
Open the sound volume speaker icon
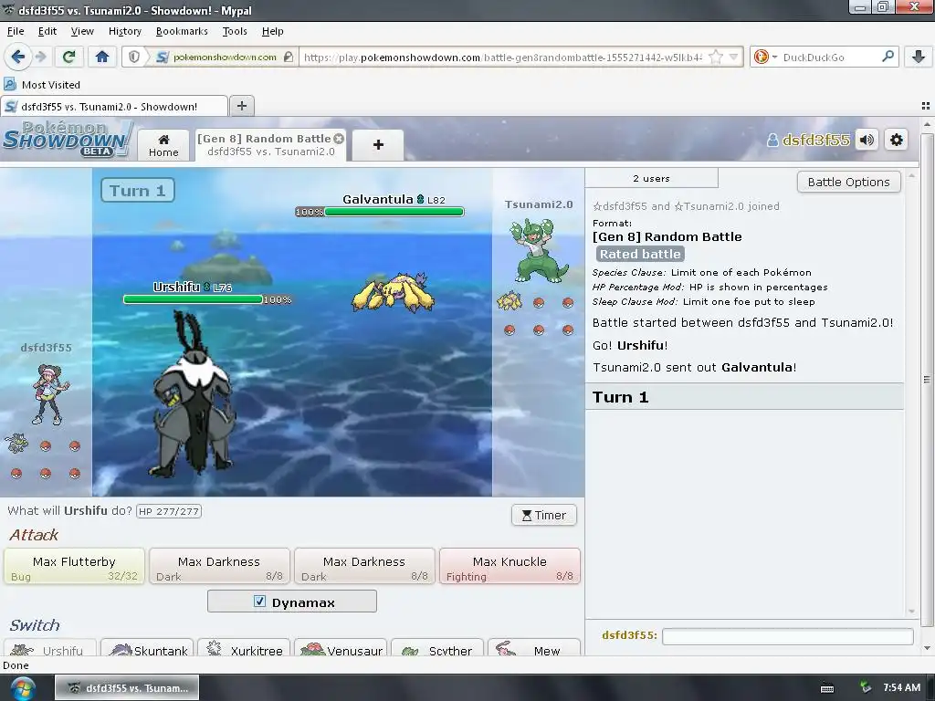point(867,140)
